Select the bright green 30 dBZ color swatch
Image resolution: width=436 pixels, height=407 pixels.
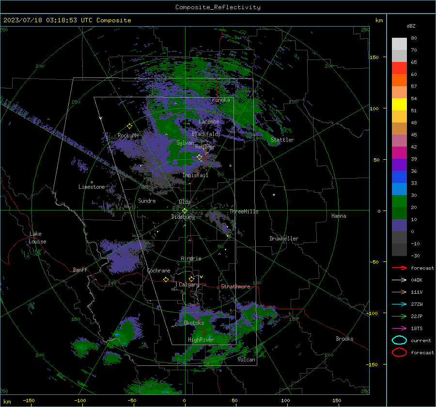[399, 201]
